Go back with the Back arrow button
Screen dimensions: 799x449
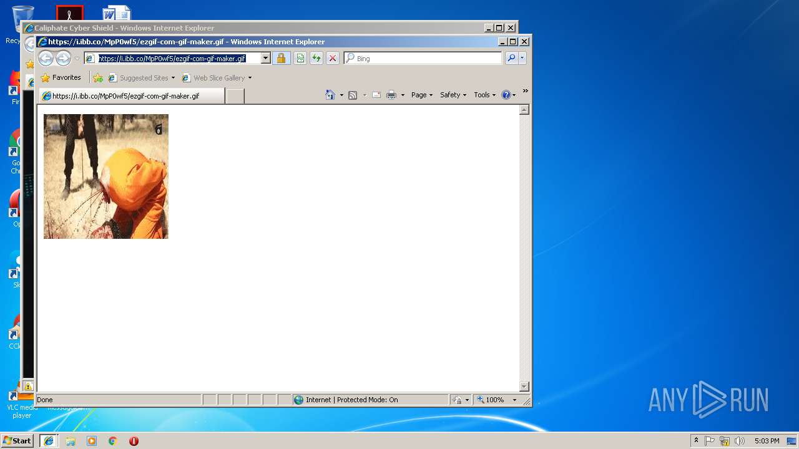coord(46,59)
